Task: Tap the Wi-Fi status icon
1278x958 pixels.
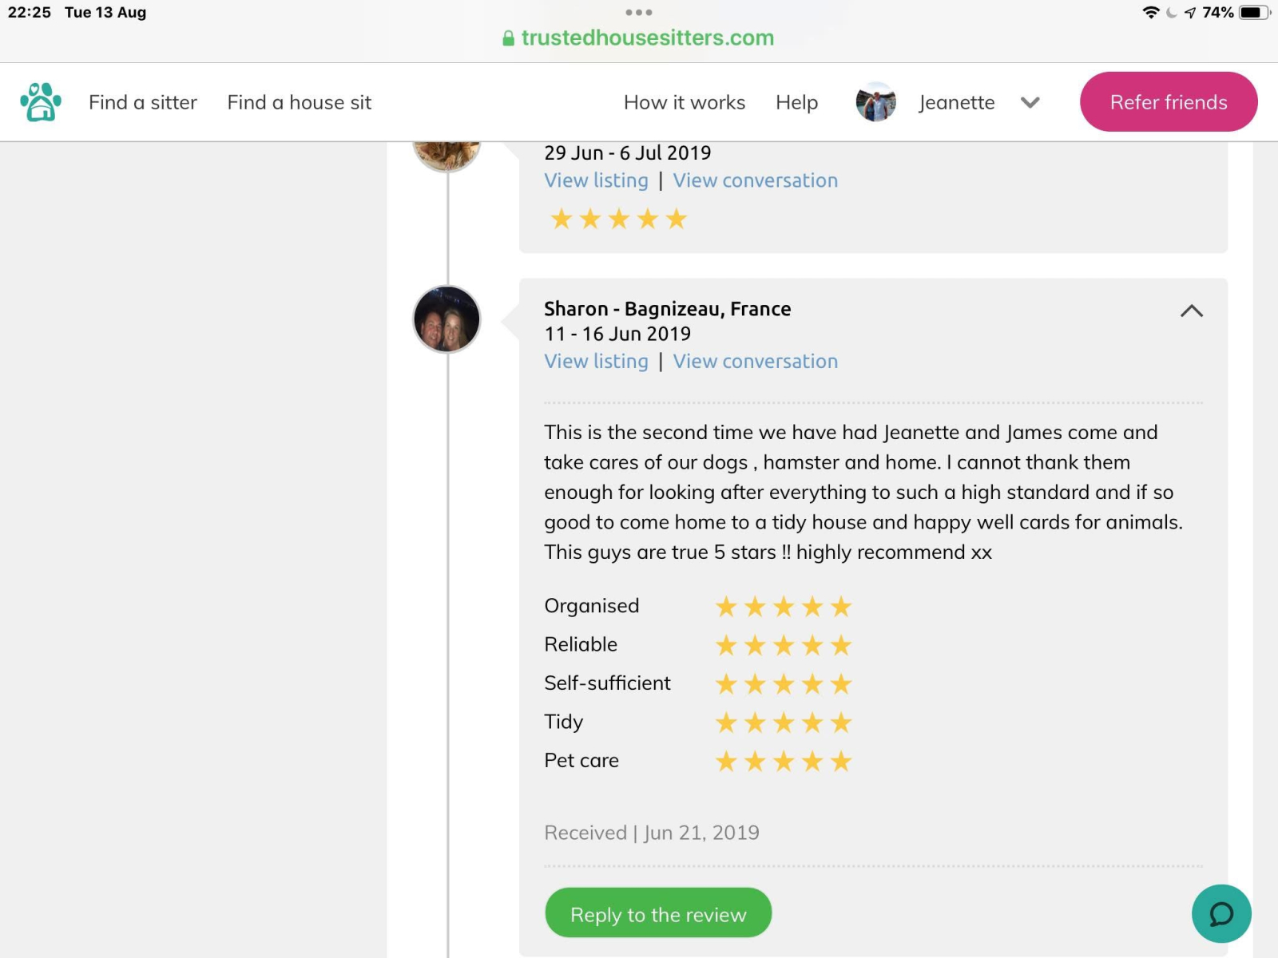Action: click(1150, 12)
